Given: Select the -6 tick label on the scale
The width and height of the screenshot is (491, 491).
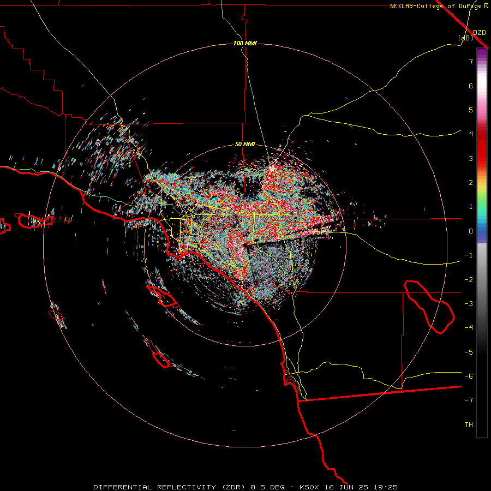Looking at the screenshot, I should 469,376.
